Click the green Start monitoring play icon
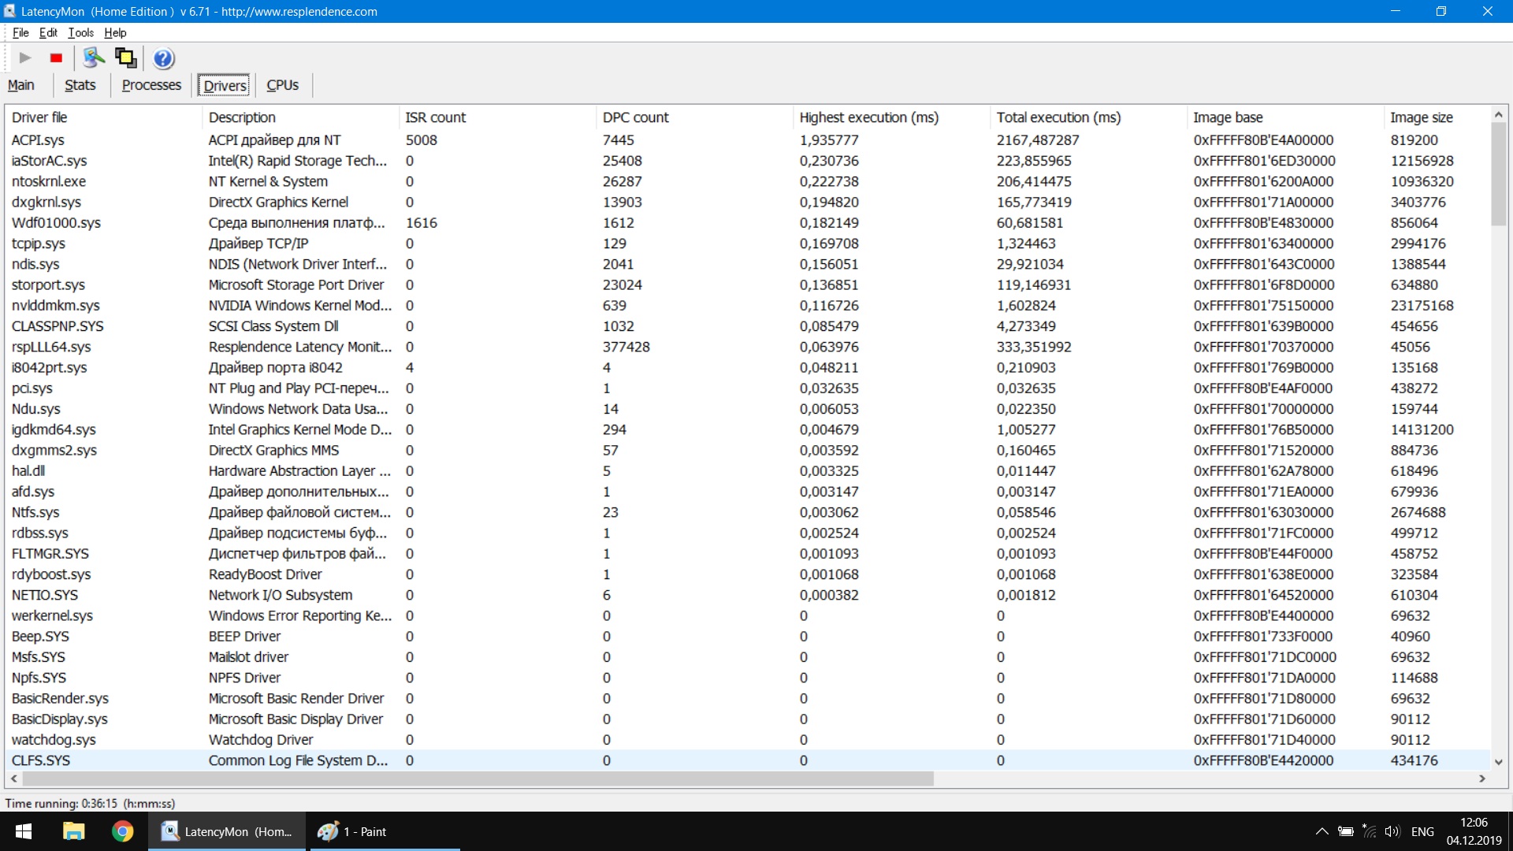 coord(25,58)
